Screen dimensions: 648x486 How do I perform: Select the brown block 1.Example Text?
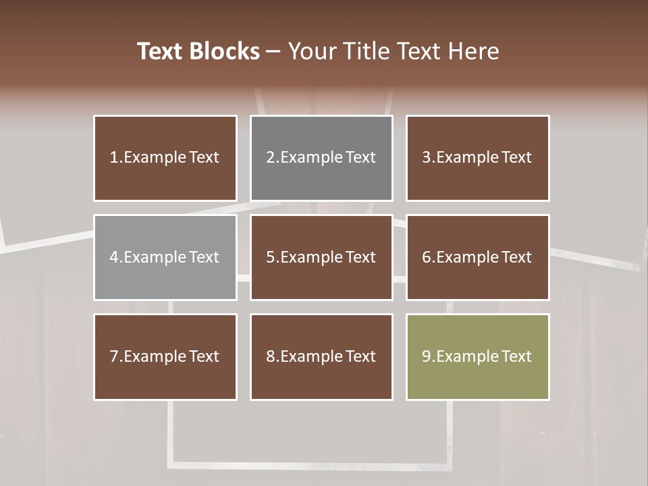[165, 158]
